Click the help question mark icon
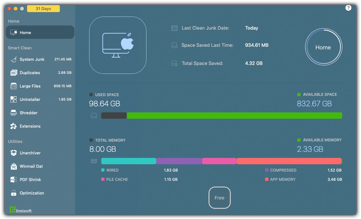361x219 pixels. [348, 8]
